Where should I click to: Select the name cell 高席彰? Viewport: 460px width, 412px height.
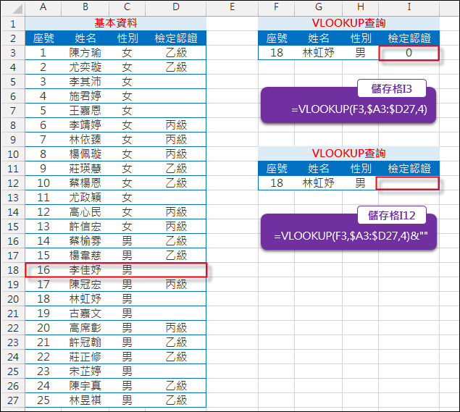click(85, 328)
